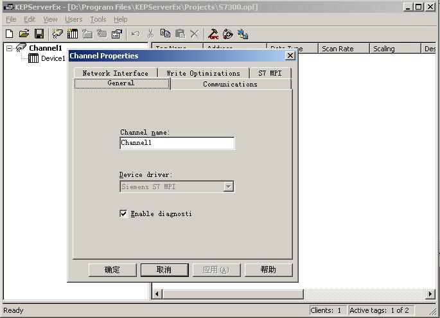
Task: Open Properties via the toolbar icon
Action: [117, 34]
